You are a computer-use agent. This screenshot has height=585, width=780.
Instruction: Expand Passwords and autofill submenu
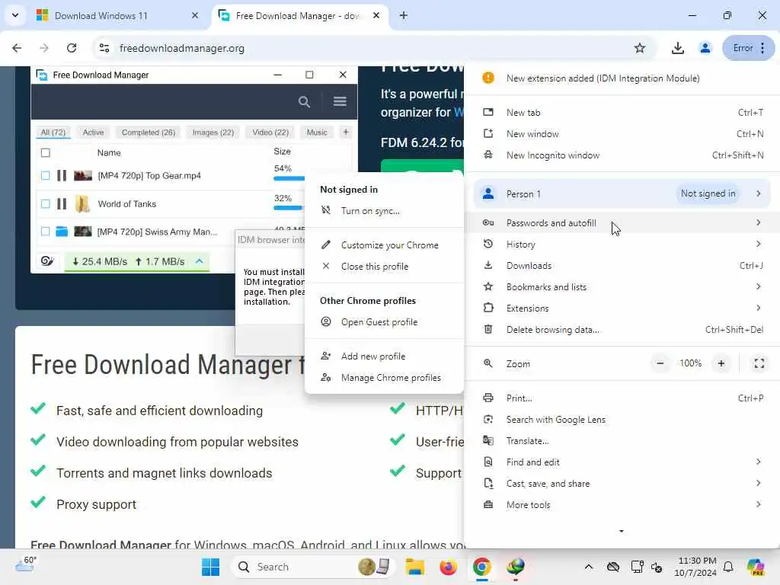pos(622,223)
